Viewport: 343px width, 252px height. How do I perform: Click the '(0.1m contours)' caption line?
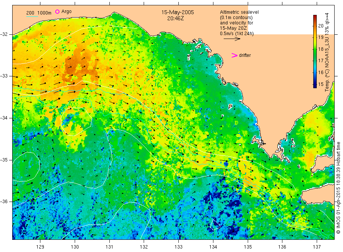click(x=236, y=18)
